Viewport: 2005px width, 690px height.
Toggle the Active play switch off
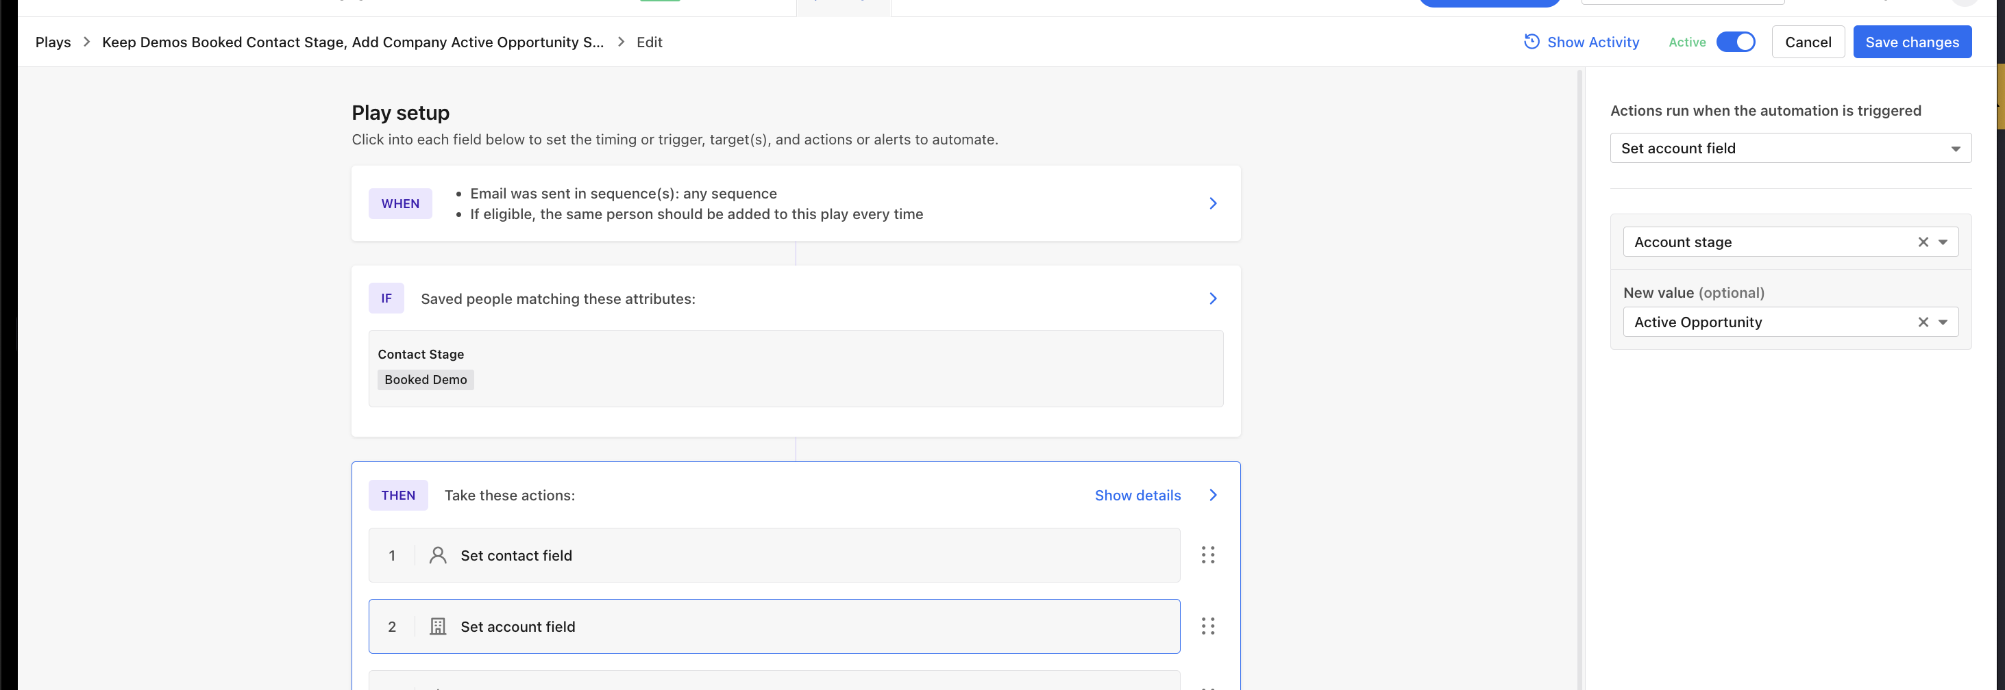click(x=1736, y=42)
